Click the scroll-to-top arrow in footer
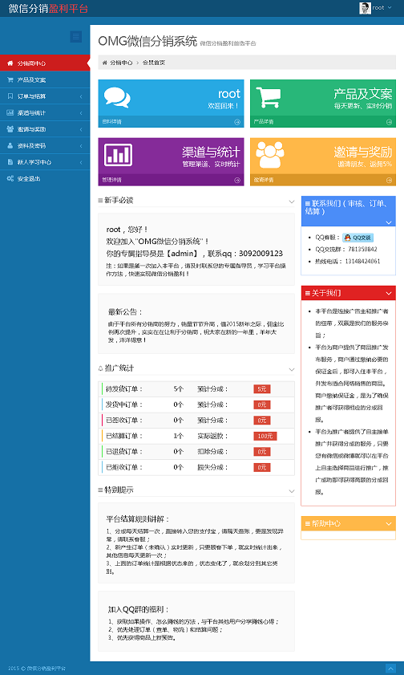Image resolution: width=404 pixels, height=675 pixels. 390,669
